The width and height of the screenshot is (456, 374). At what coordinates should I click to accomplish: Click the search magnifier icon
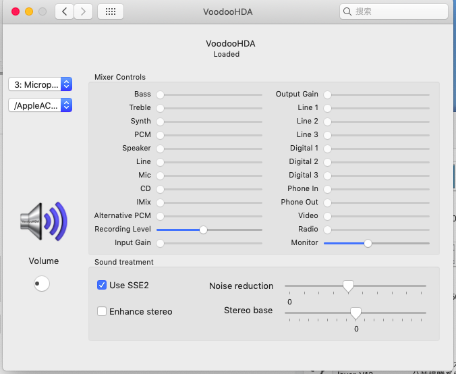[x=347, y=11]
